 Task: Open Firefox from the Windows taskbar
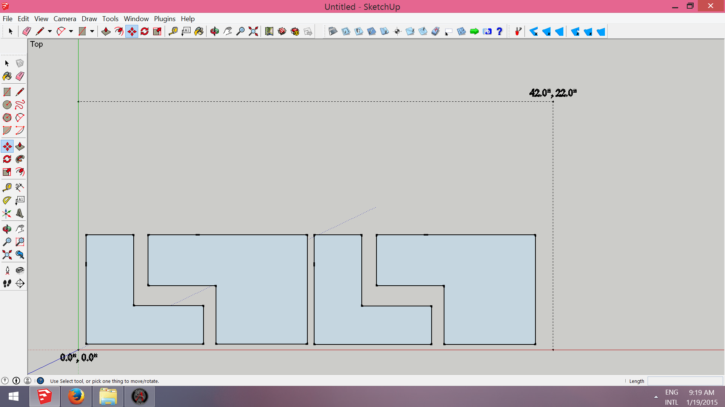point(76,396)
